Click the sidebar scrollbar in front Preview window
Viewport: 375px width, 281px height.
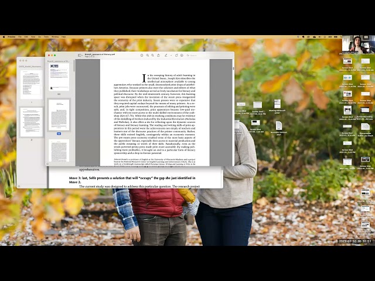coord(74,66)
